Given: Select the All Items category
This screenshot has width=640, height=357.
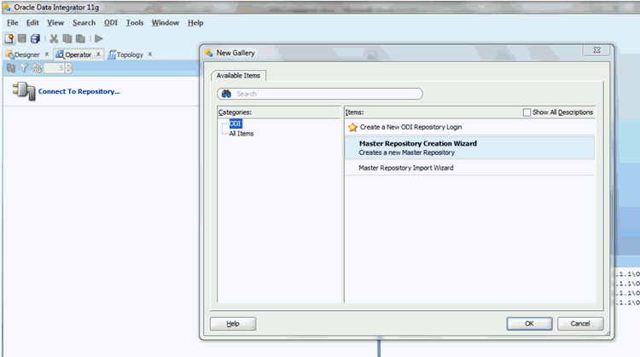Looking at the screenshot, I should [241, 134].
